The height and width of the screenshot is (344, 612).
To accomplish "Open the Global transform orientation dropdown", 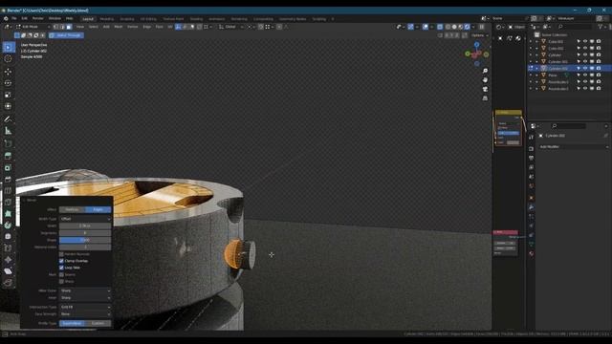I will pos(230,27).
